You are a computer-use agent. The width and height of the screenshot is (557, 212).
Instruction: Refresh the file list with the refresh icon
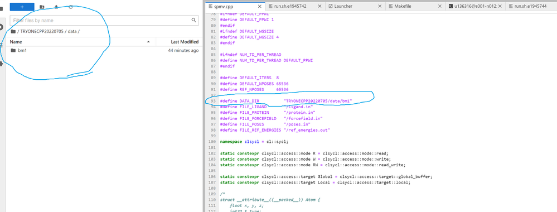click(x=71, y=7)
